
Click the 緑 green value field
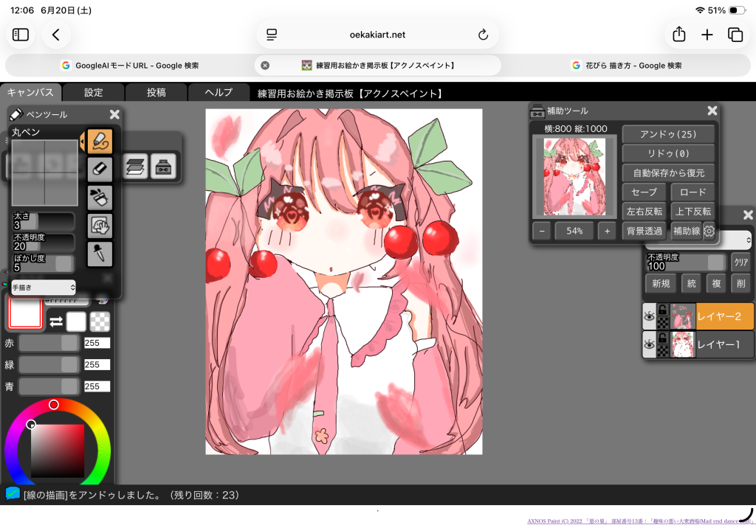(97, 364)
